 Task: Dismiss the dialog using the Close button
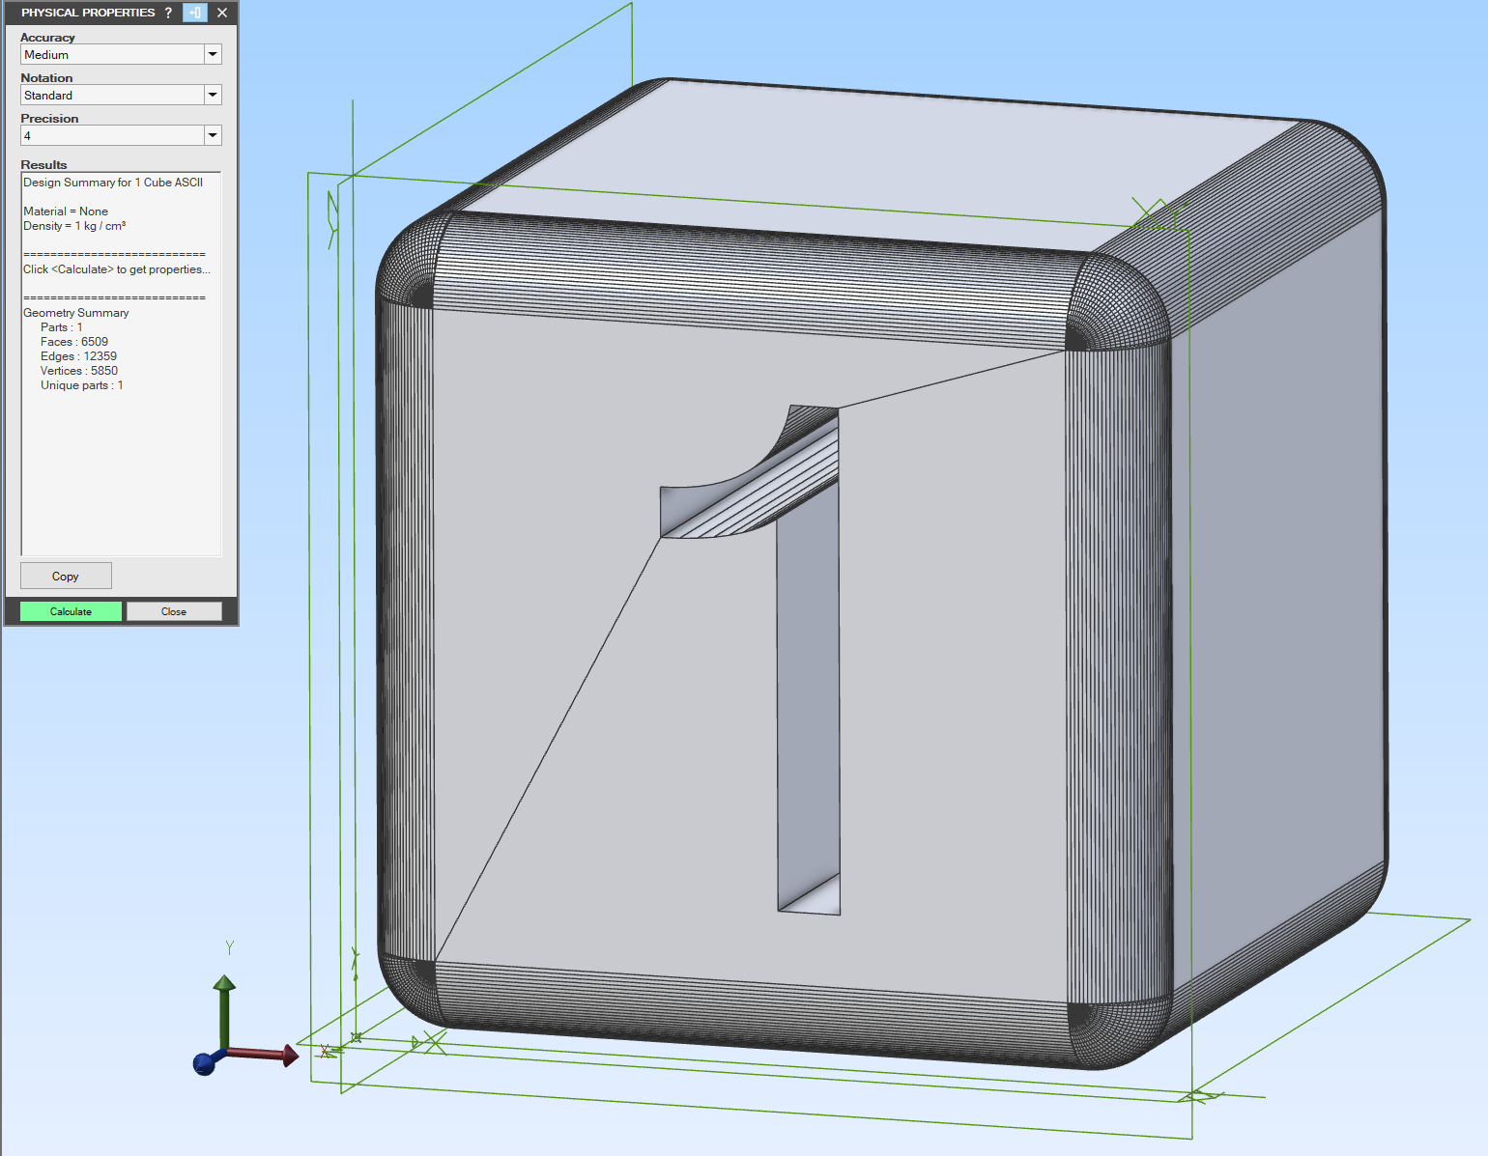(x=174, y=611)
